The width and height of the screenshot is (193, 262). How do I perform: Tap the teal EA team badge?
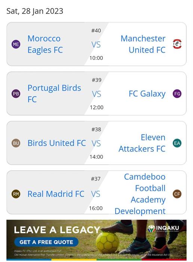[x=177, y=143]
